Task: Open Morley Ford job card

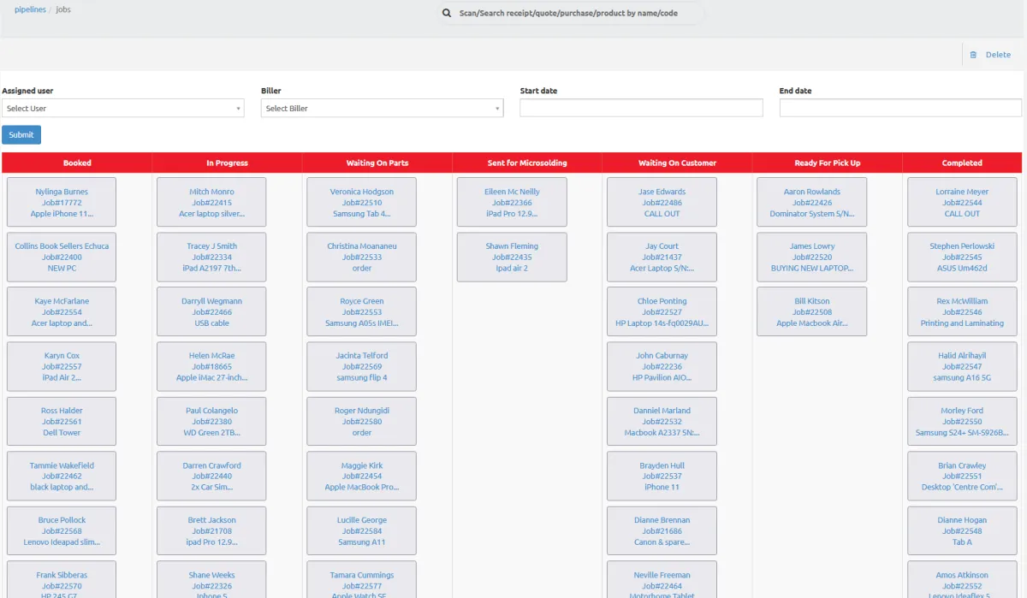Action: coord(962,422)
